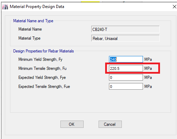Click the Expected Tensile Strength, Fue label
This screenshot has height=139, width=177.
click(x=44, y=87)
